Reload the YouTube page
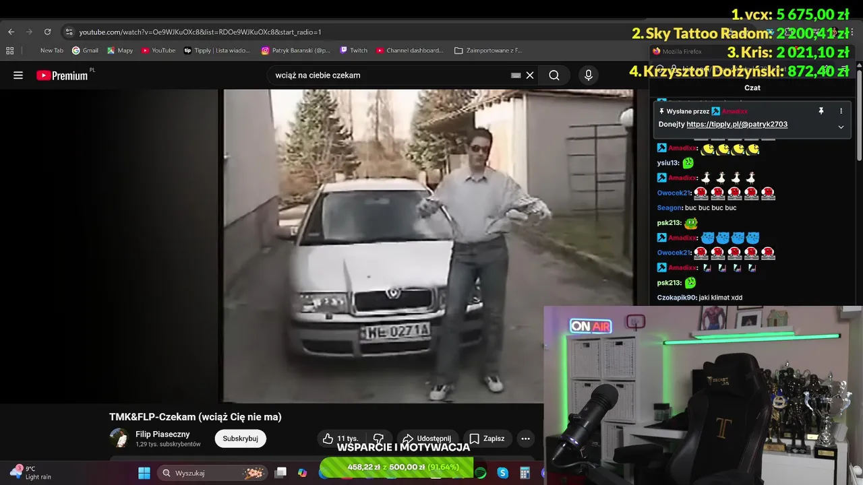The width and height of the screenshot is (863, 485). click(x=47, y=32)
